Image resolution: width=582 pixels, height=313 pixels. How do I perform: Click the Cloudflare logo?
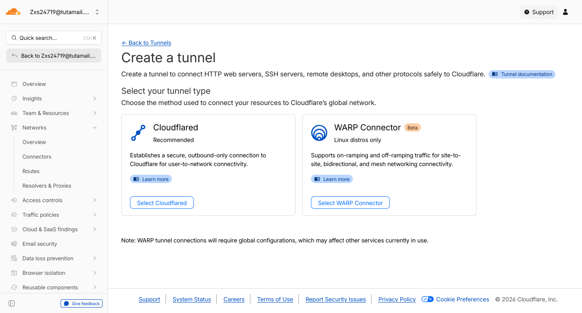tap(13, 12)
